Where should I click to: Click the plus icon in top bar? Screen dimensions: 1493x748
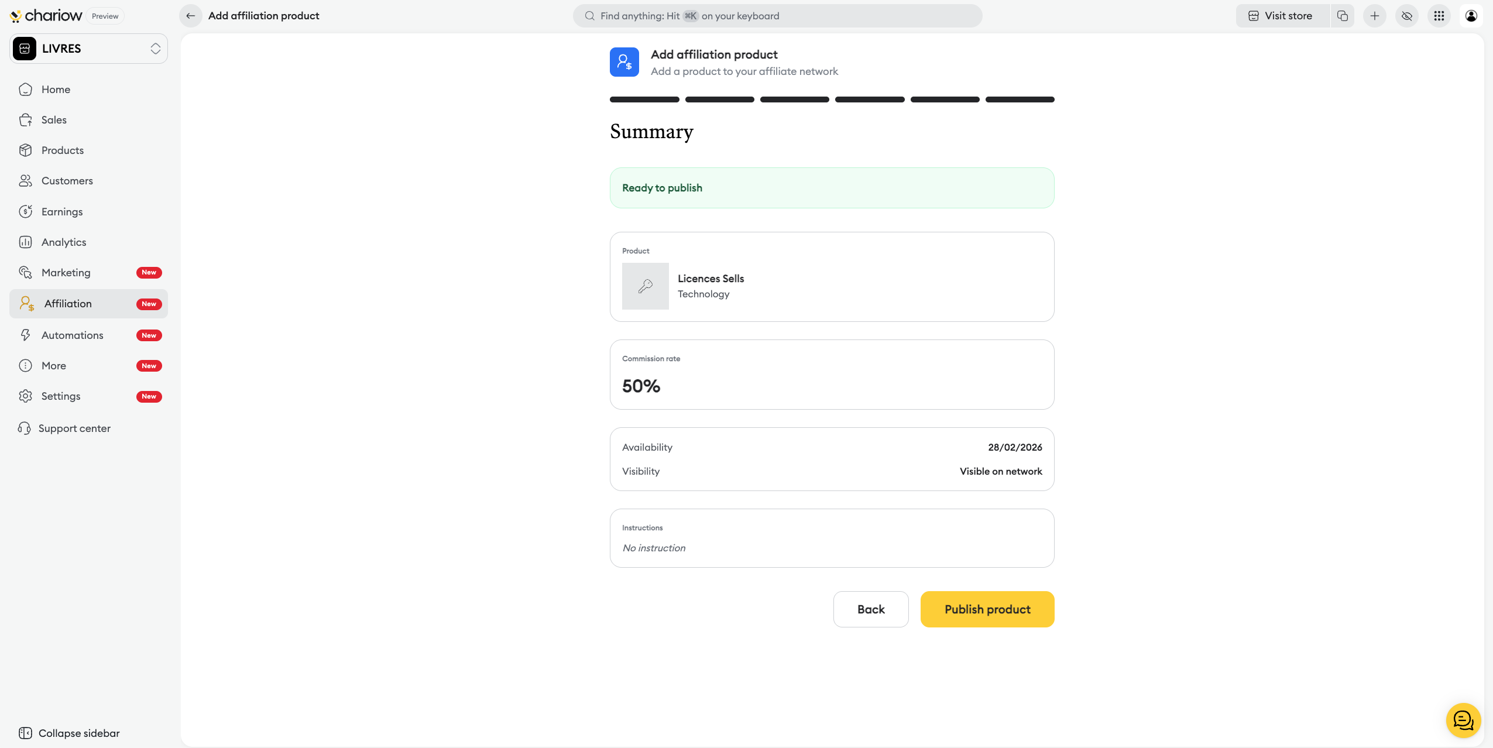point(1374,16)
